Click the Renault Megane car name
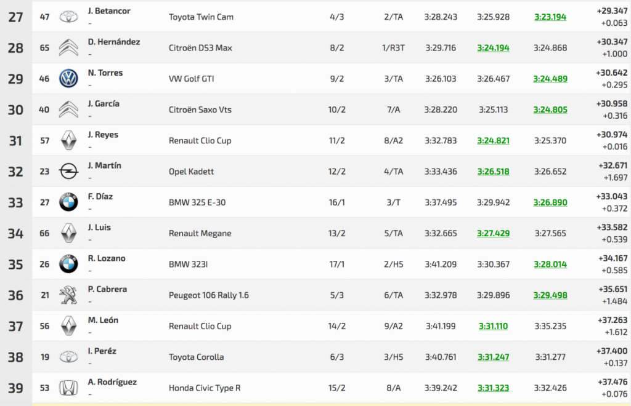Image resolution: width=631 pixels, height=406 pixels. tap(200, 233)
